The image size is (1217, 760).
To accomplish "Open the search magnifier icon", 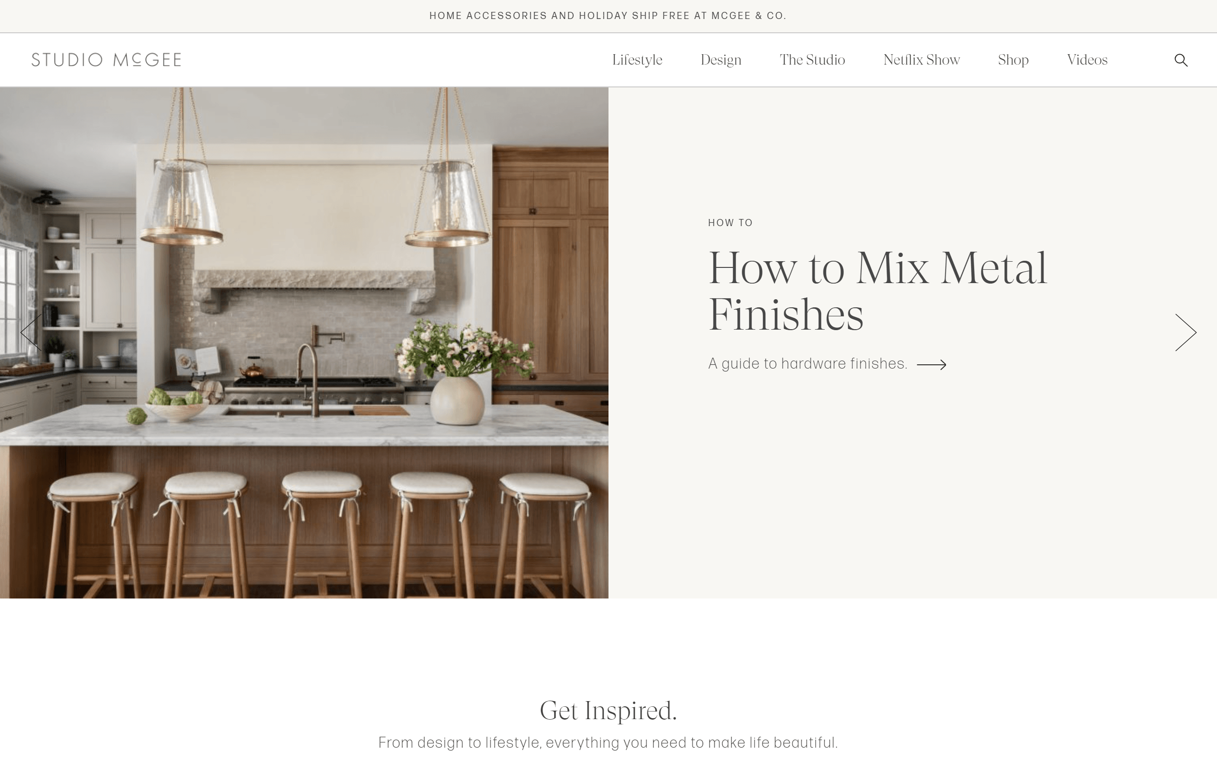I will (1181, 60).
